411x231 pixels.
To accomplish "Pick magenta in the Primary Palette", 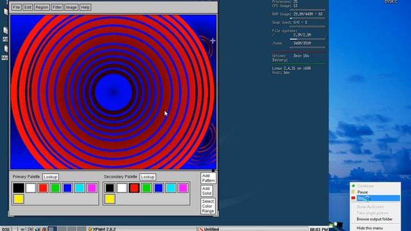I will point(92,188).
